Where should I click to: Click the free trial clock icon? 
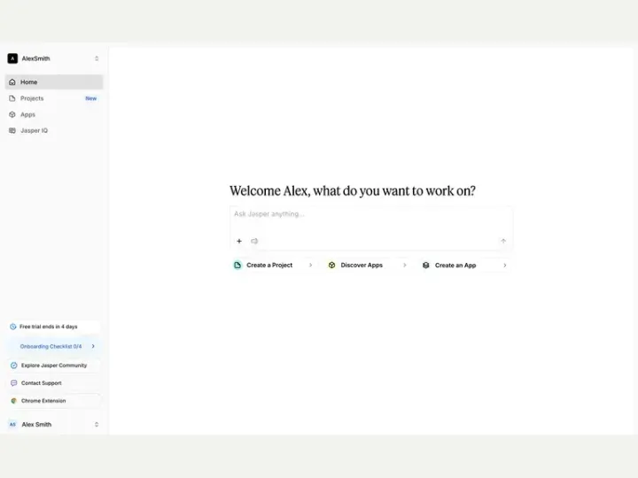(x=13, y=327)
